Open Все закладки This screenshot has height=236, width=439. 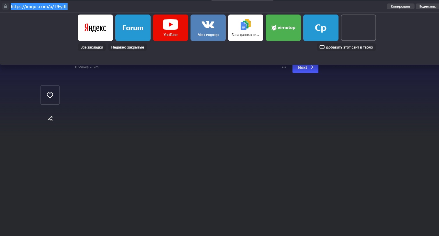(92, 47)
